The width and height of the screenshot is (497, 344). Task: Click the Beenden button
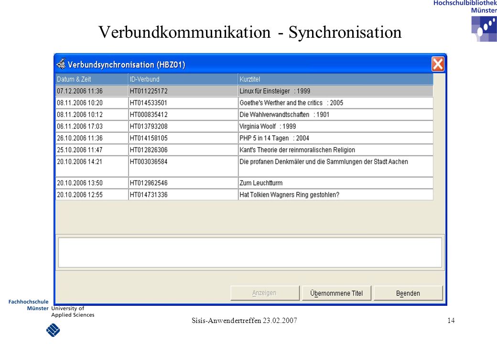408,293
